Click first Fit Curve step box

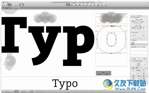point(133,38)
